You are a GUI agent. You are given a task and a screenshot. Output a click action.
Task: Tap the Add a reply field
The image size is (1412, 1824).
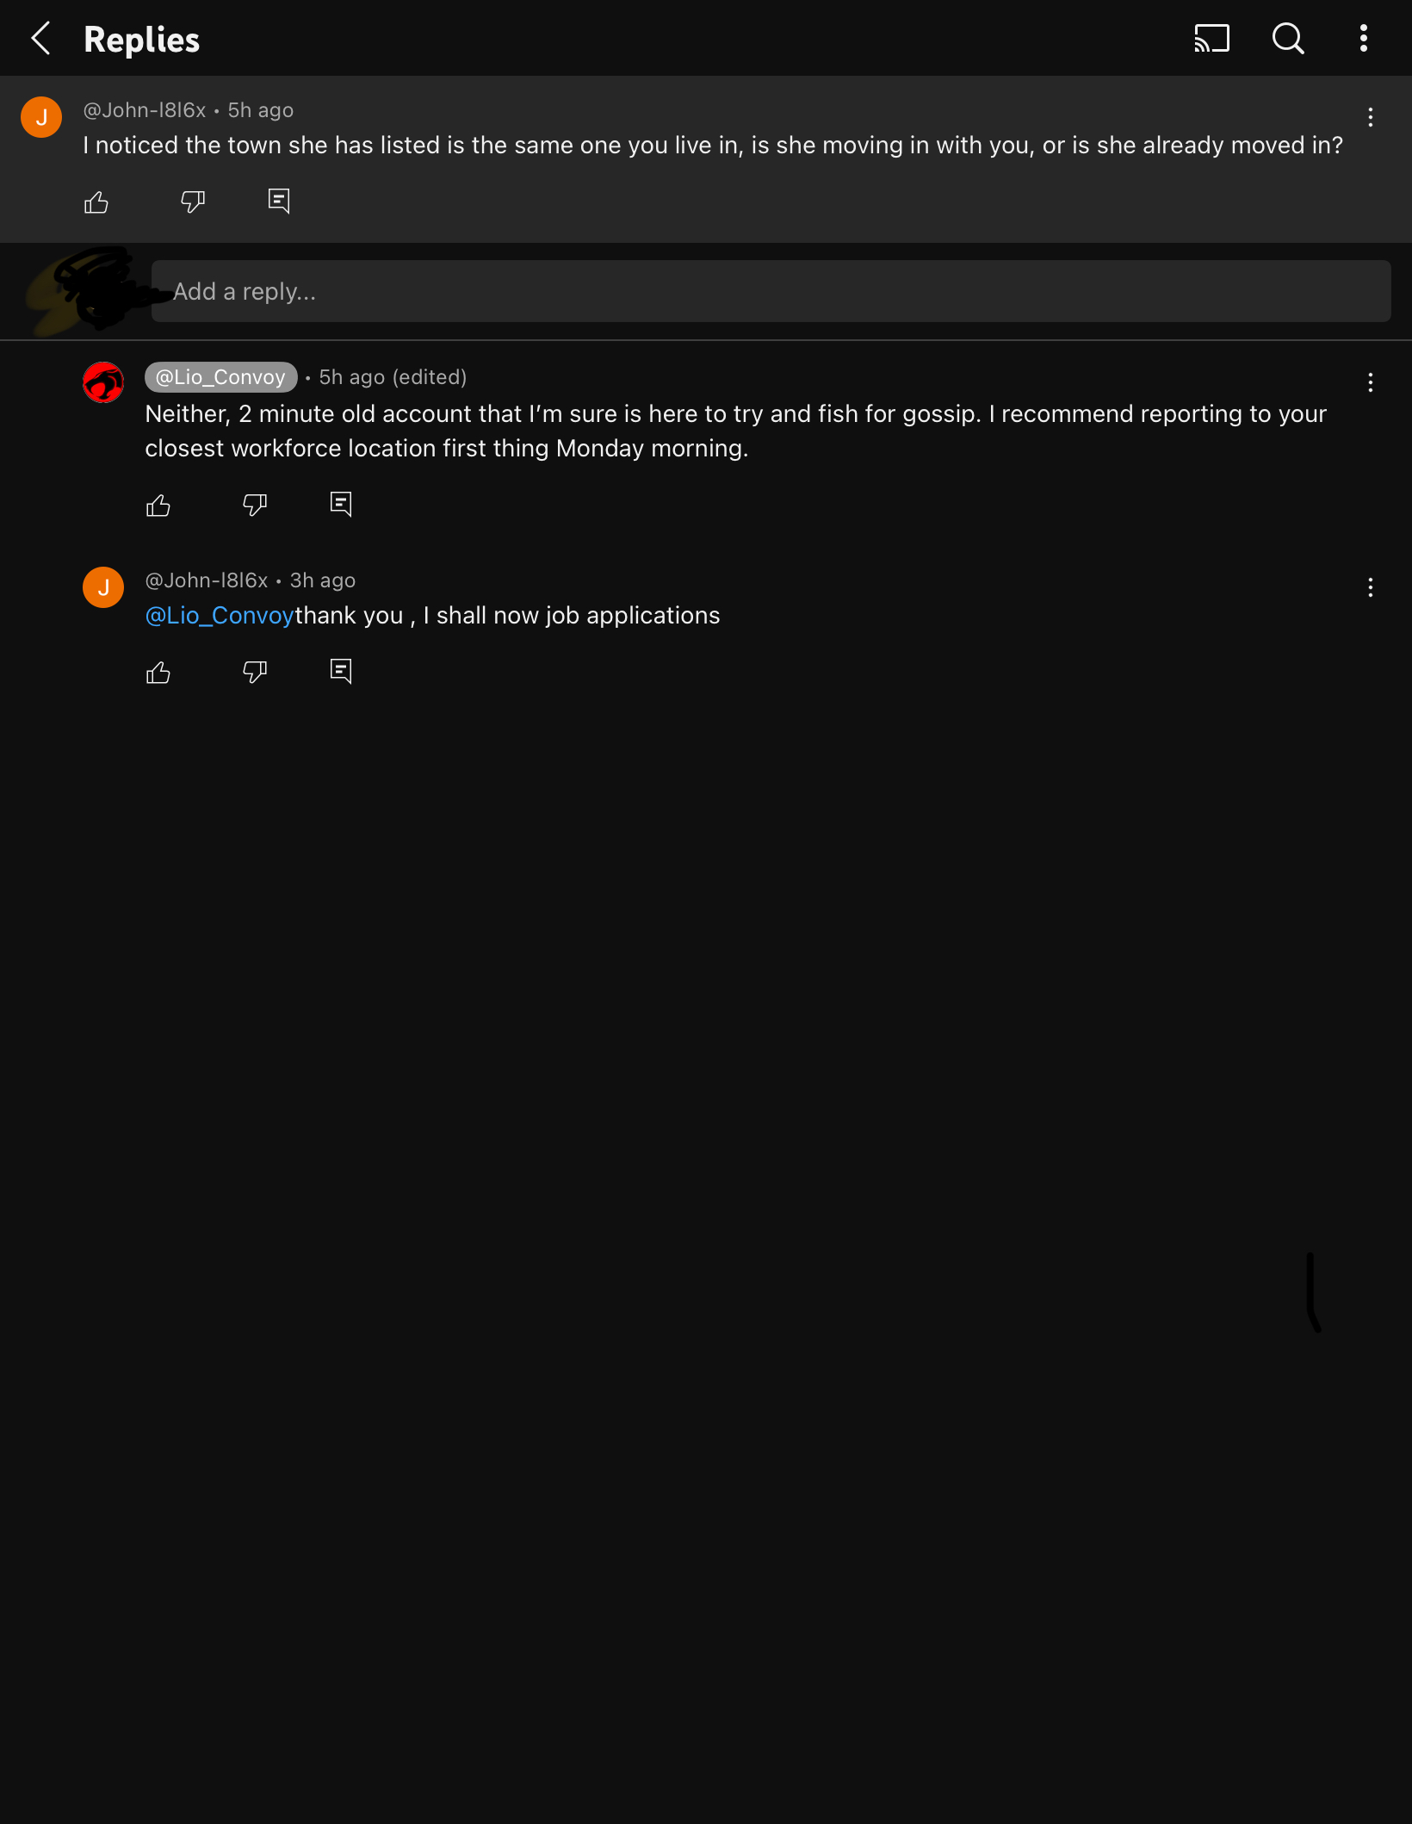pyautogui.click(x=771, y=291)
